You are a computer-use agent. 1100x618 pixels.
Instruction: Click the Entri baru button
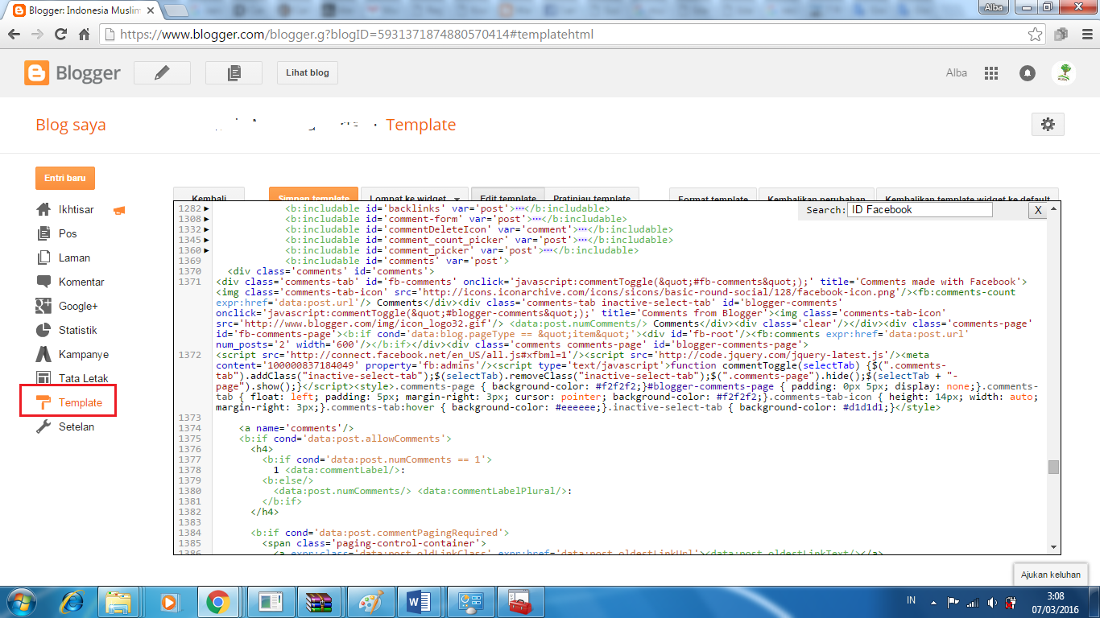point(65,178)
